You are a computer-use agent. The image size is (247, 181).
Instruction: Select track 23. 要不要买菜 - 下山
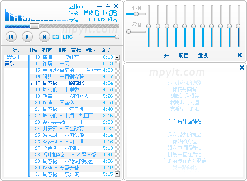pos(72,122)
